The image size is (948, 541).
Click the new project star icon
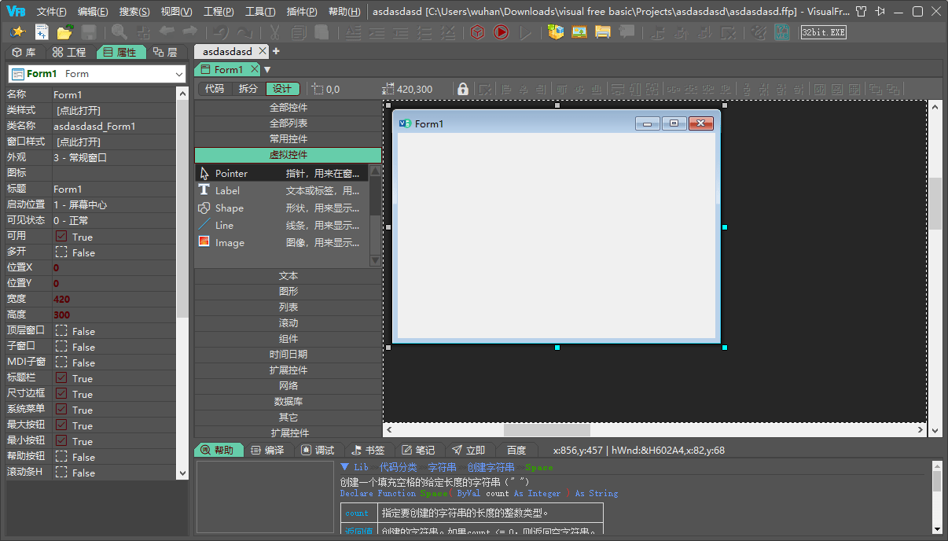18,32
